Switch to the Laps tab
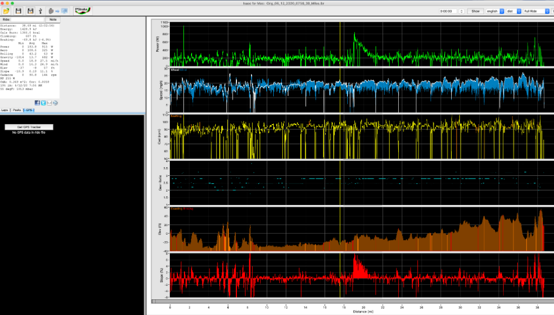Image resolution: width=554 pixels, height=315 pixels. tap(5, 109)
